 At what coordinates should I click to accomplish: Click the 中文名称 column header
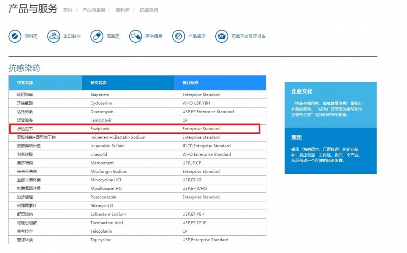coord(45,83)
